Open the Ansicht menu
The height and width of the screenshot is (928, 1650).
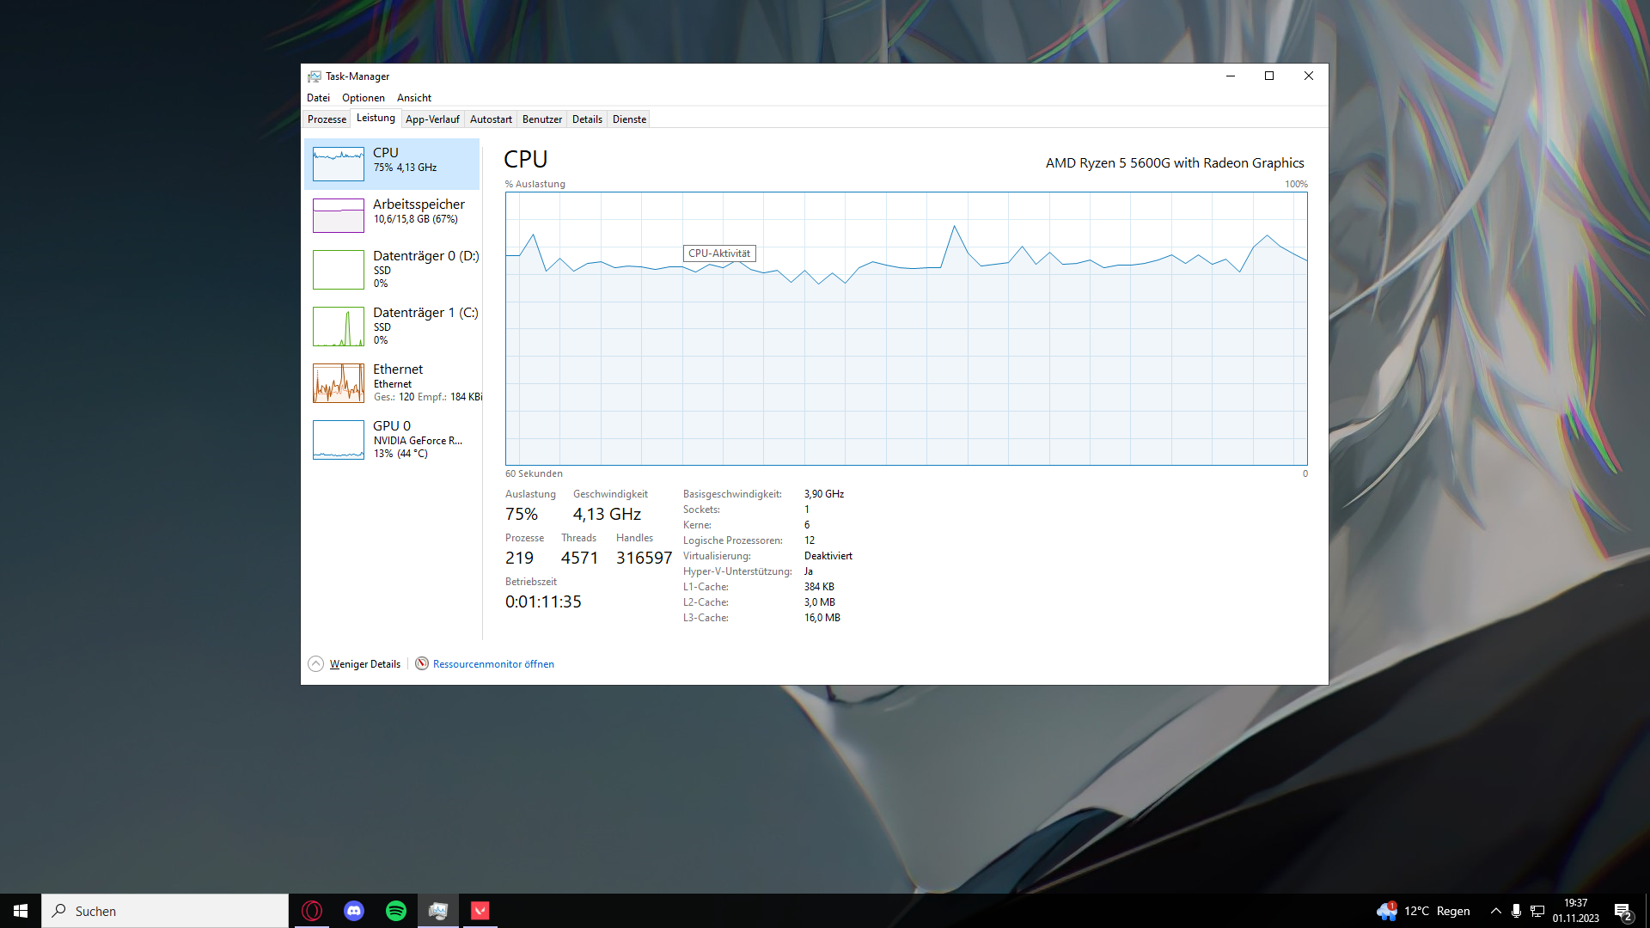pyautogui.click(x=413, y=98)
